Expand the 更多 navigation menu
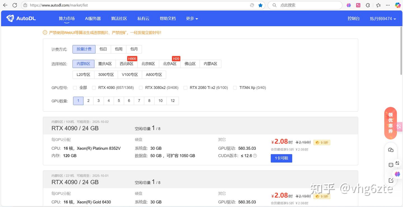The width and height of the screenshot is (403, 207). click(192, 18)
